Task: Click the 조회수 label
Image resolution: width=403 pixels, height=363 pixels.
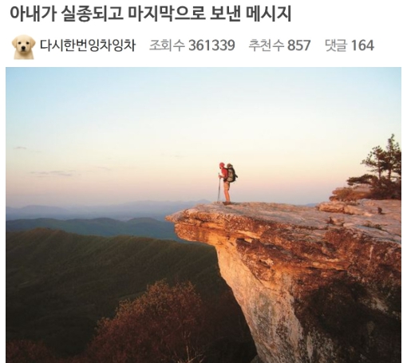Action: 167,45
